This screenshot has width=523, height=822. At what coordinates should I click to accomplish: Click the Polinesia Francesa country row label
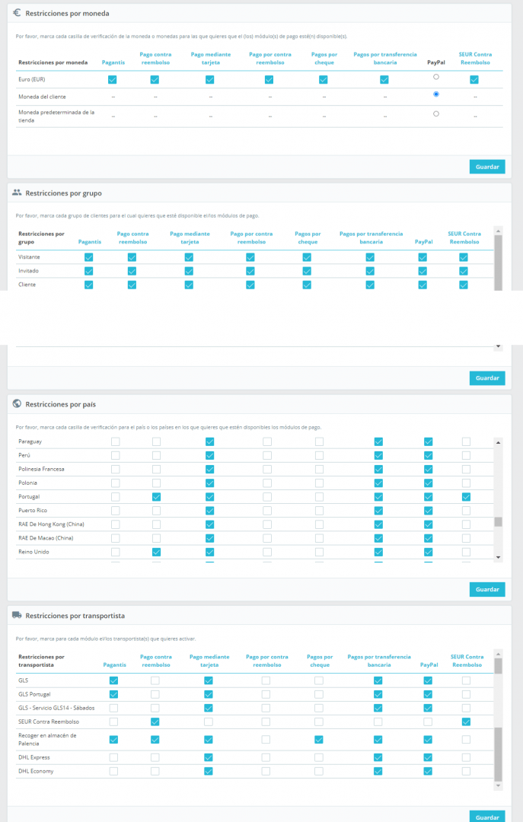(41, 469)
